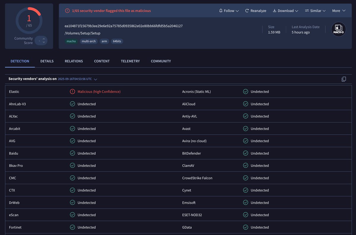
Task: Switch to the Details tab
Action: point(47,61)
